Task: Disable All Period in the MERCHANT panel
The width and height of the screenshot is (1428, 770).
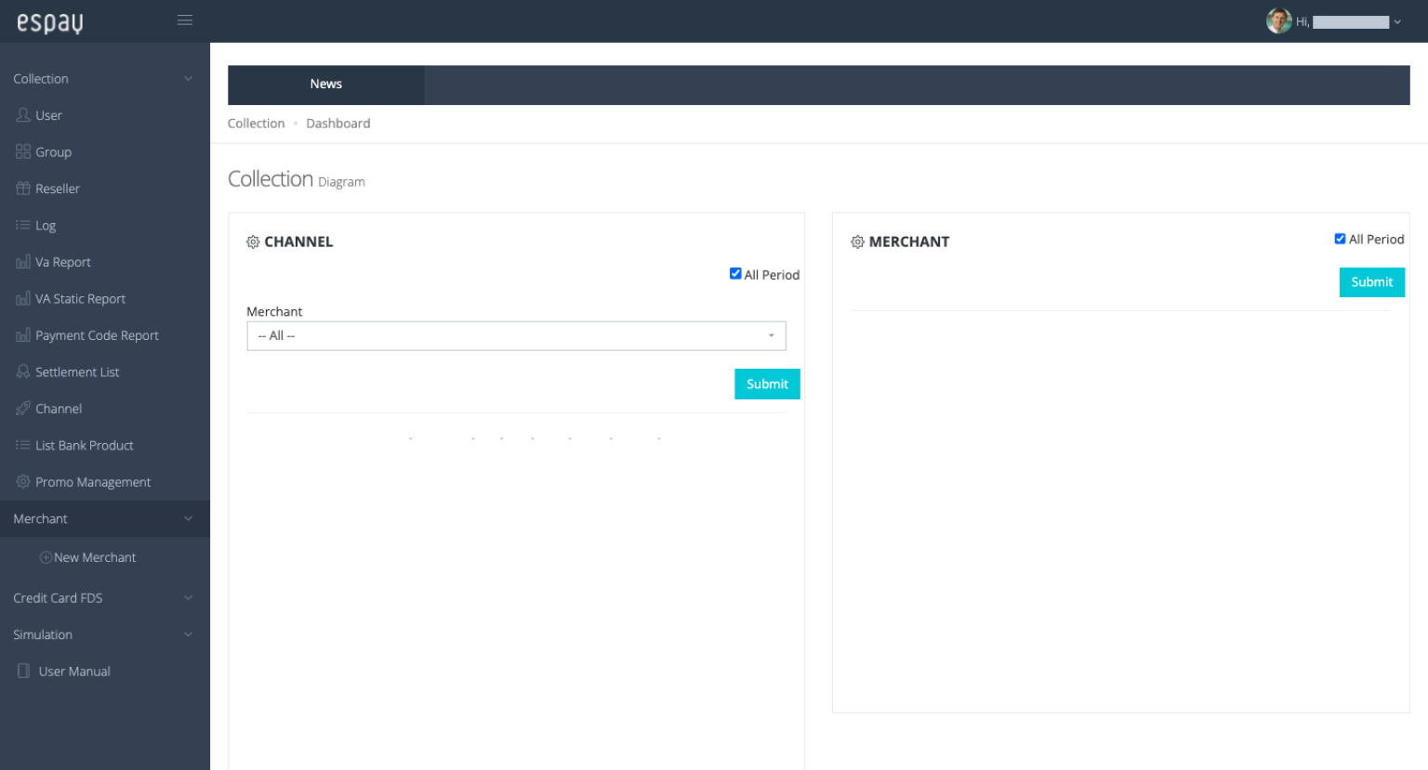Action: (1340, 239)
